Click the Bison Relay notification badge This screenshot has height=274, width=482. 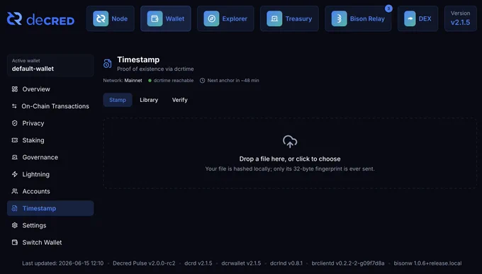tap(388, 8)
